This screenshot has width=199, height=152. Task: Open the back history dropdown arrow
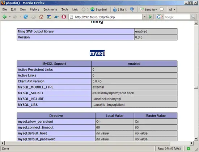[x=10, y=17]
